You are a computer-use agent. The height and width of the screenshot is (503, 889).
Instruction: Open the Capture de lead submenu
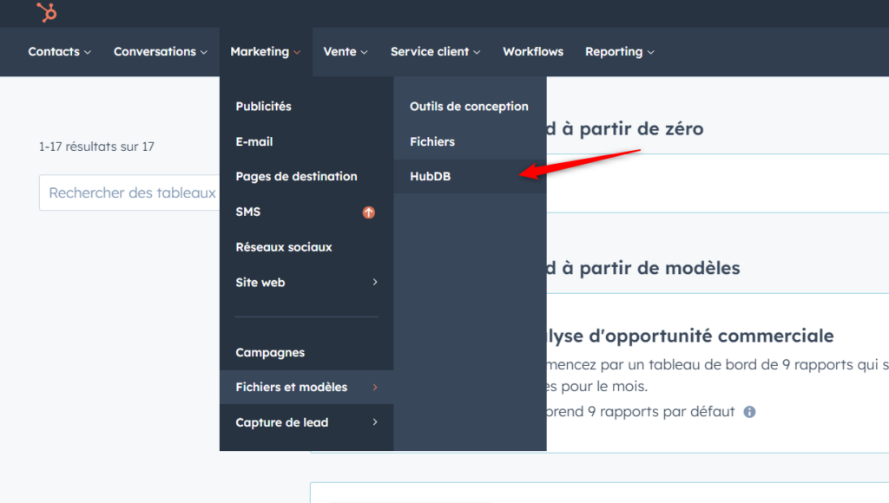283,421
